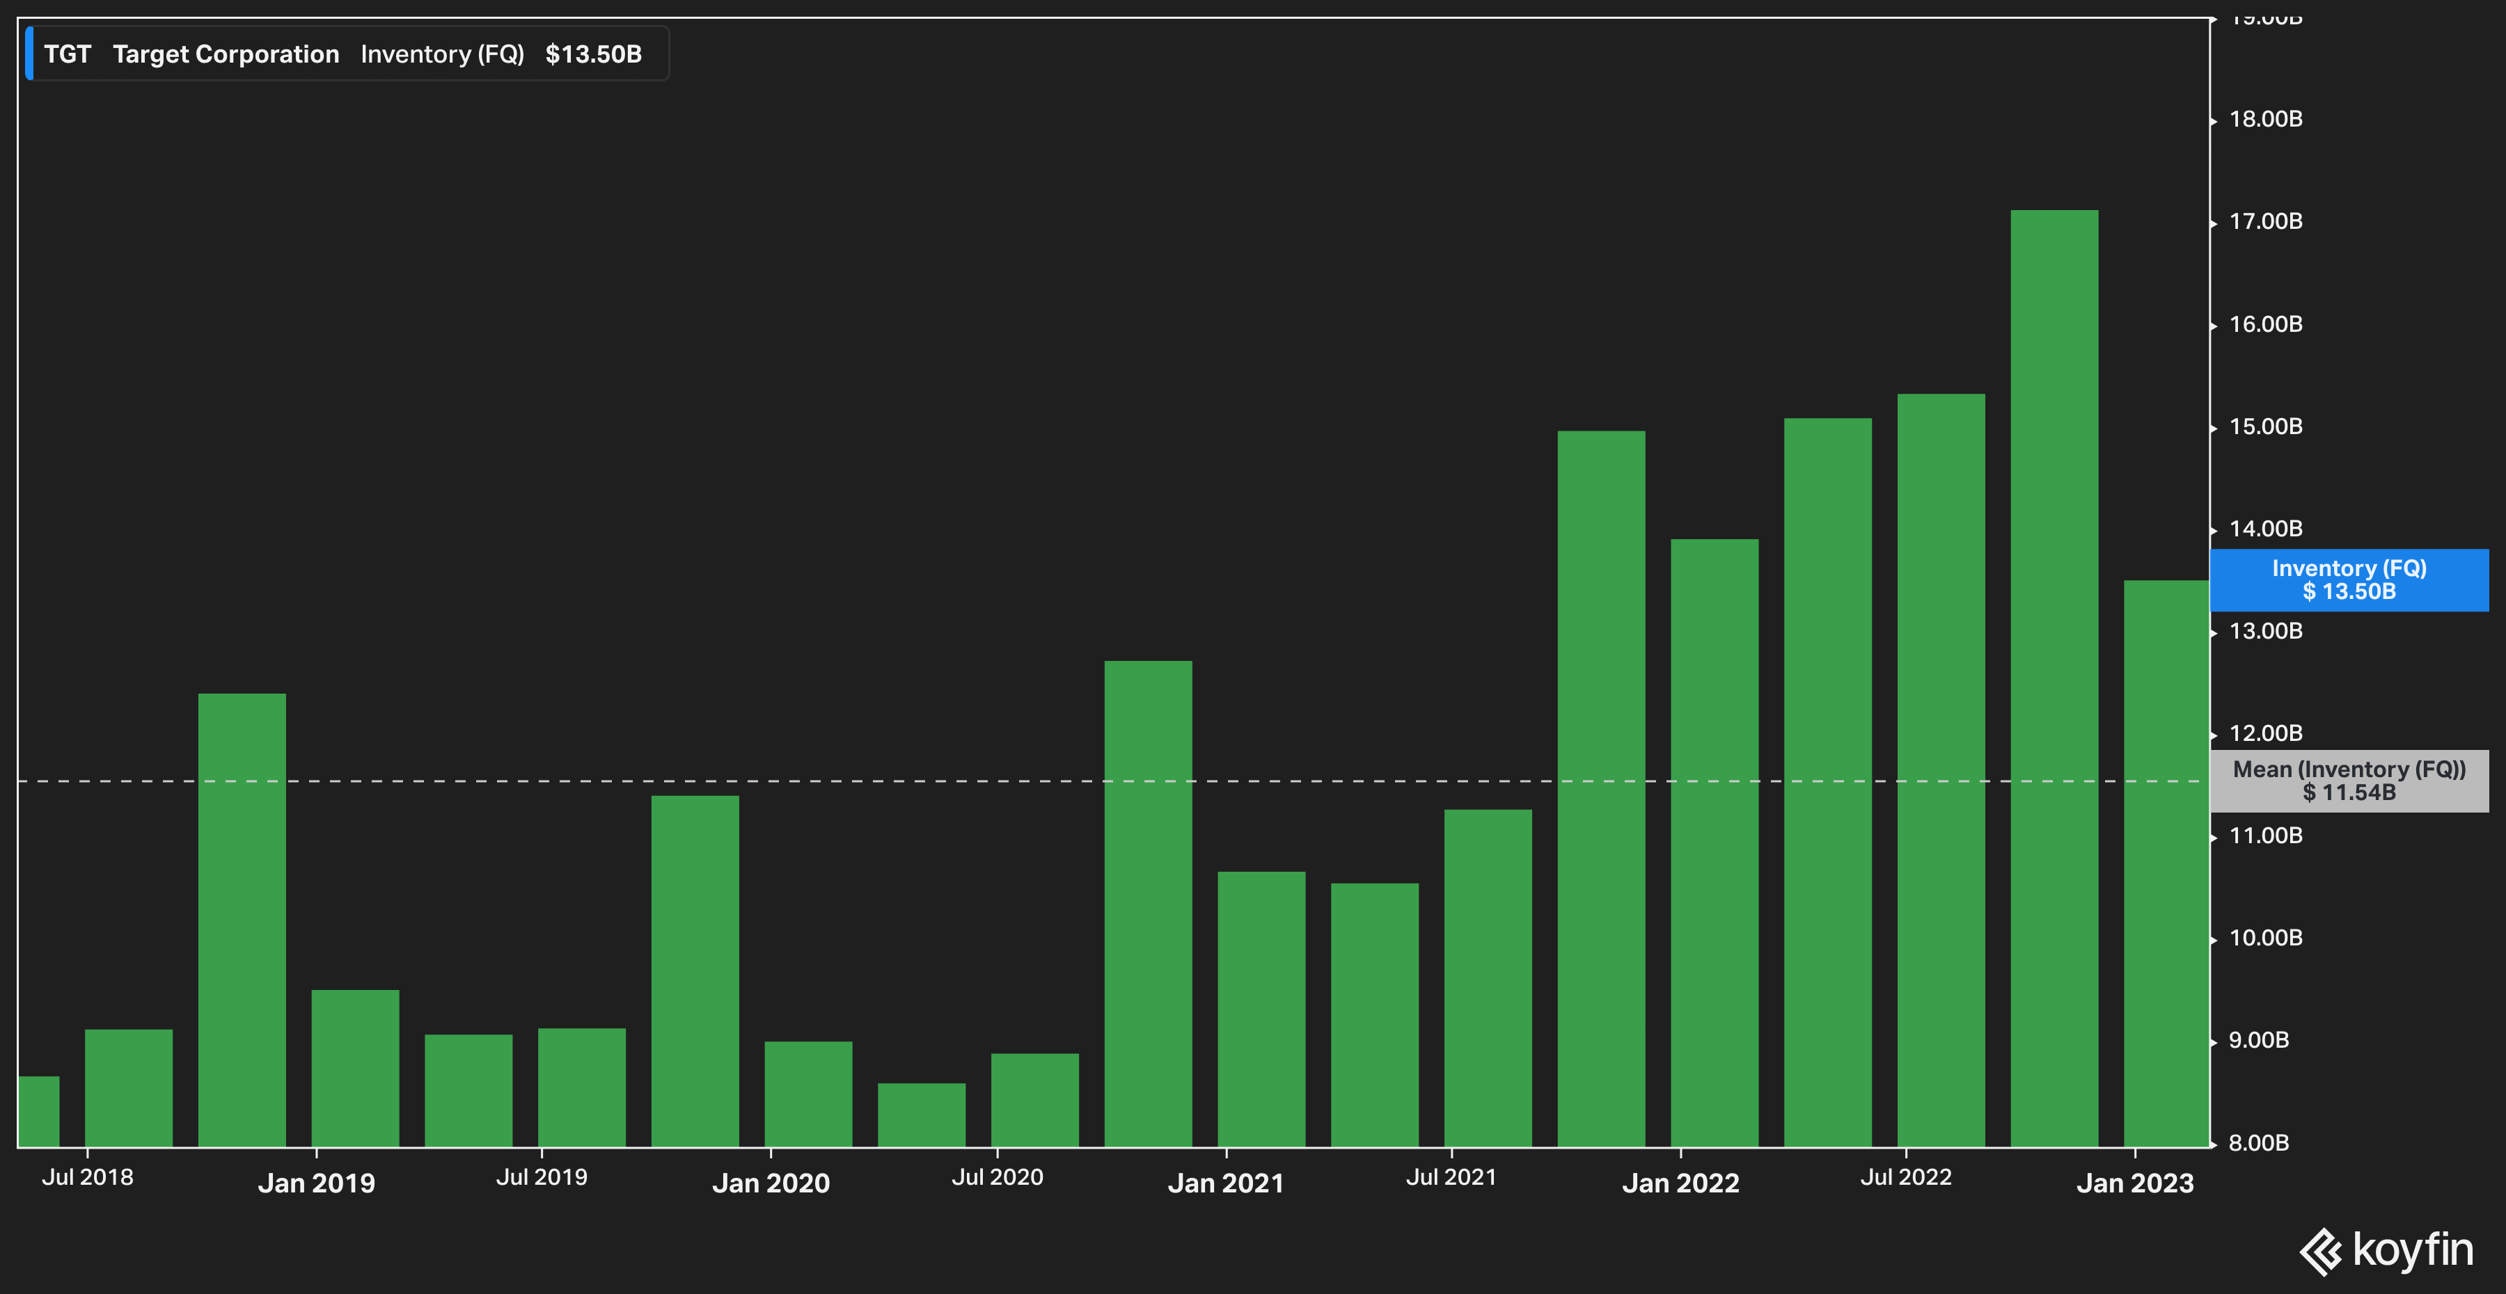Click the Jul 2018 x-axis label
Screen dimensions: 2506x1294
[88, 1177]
